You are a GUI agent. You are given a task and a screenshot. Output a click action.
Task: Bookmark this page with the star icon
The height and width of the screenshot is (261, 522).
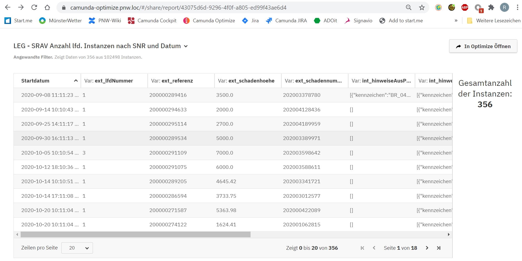422,7
